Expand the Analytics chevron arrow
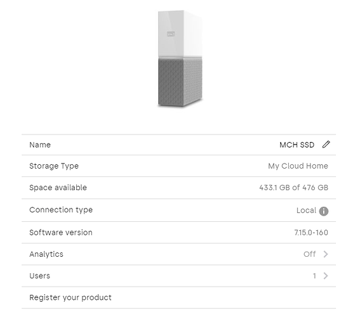The image size is (346, 317). 326,254
